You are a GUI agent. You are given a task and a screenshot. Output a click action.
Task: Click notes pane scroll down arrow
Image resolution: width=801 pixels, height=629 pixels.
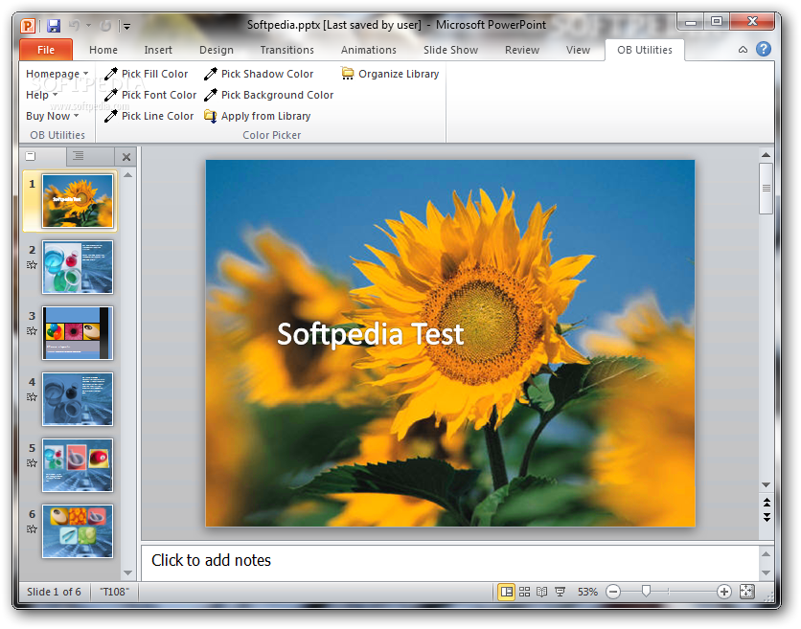pos(766,573)
